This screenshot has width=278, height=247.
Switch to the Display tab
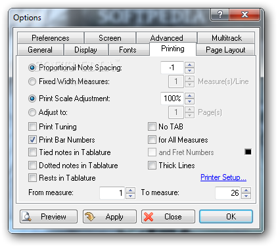85,50
